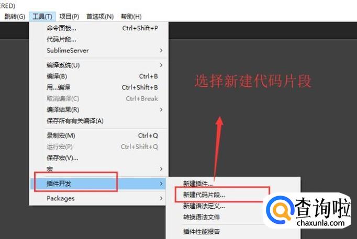Open the 跳转(G) menu
Image resolution: width=357 pixels, height=239 pixels.
(x=15, y=17)
